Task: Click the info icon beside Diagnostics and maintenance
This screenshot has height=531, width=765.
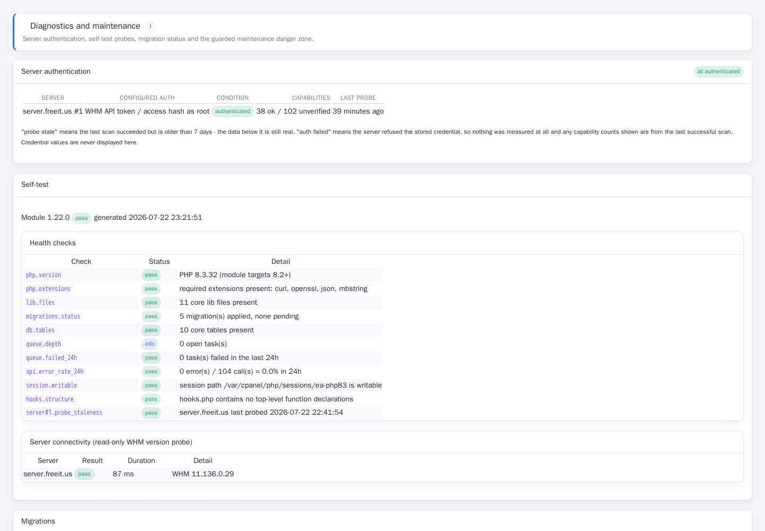Action: tap(150, 27)
